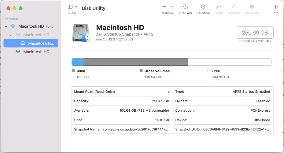The image size is (284, 153).
Task: Click the SHARED BY 5 VOLUMES caption
Action: coord(255,41)
